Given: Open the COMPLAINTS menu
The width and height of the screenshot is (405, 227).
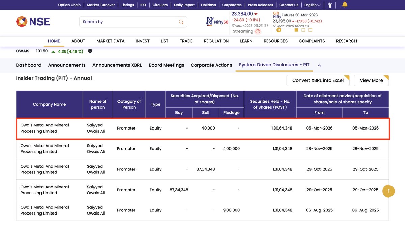Looking at the screenshot, I should point(312,41).
